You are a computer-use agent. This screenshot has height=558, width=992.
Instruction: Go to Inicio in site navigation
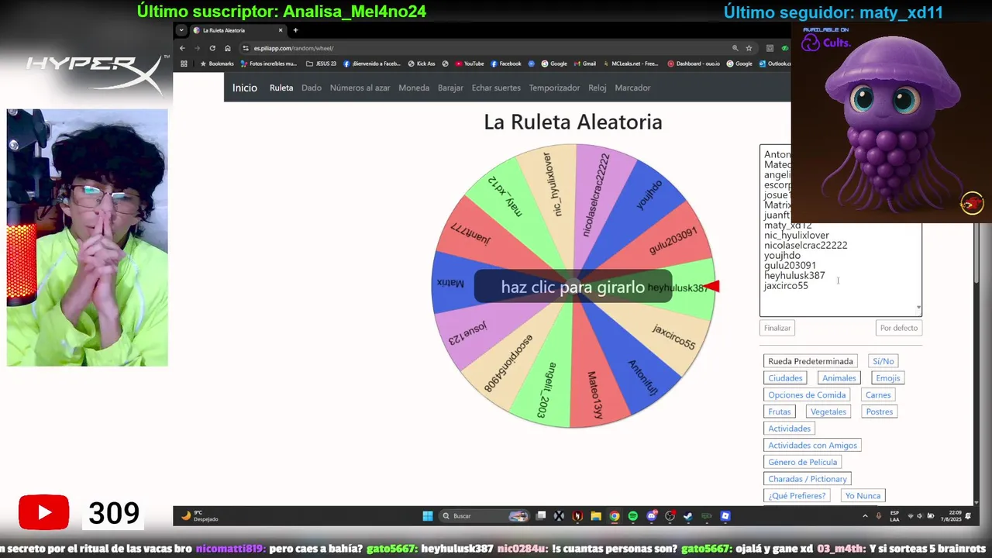click(245, 88)
